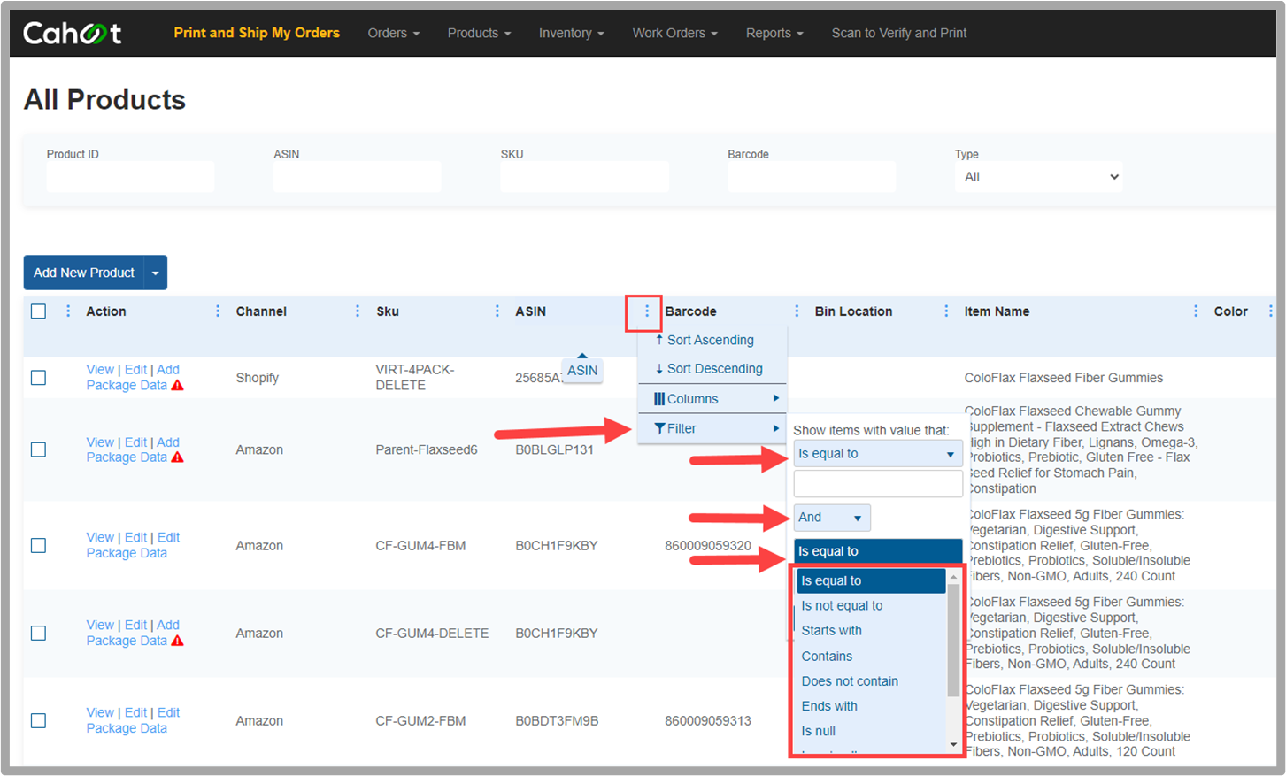The width and height of the screenshot is (1286, 776).
Task: Click the filter option list scrollbar
Action: [x=953, y=642]
